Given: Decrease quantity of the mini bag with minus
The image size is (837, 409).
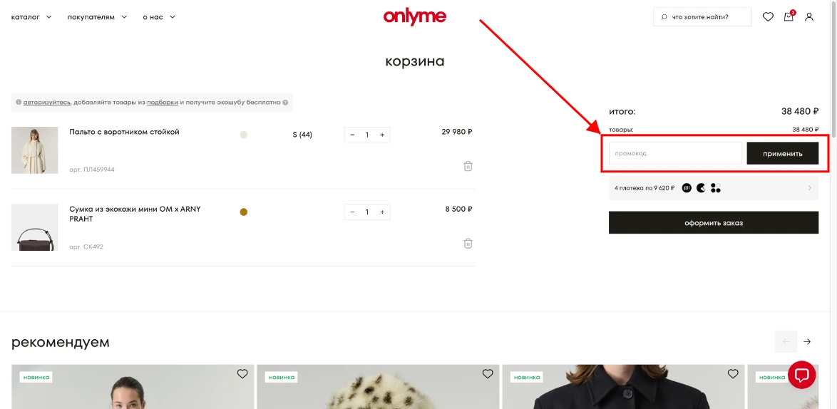Looking at the screenshot, I should [352, 212].
